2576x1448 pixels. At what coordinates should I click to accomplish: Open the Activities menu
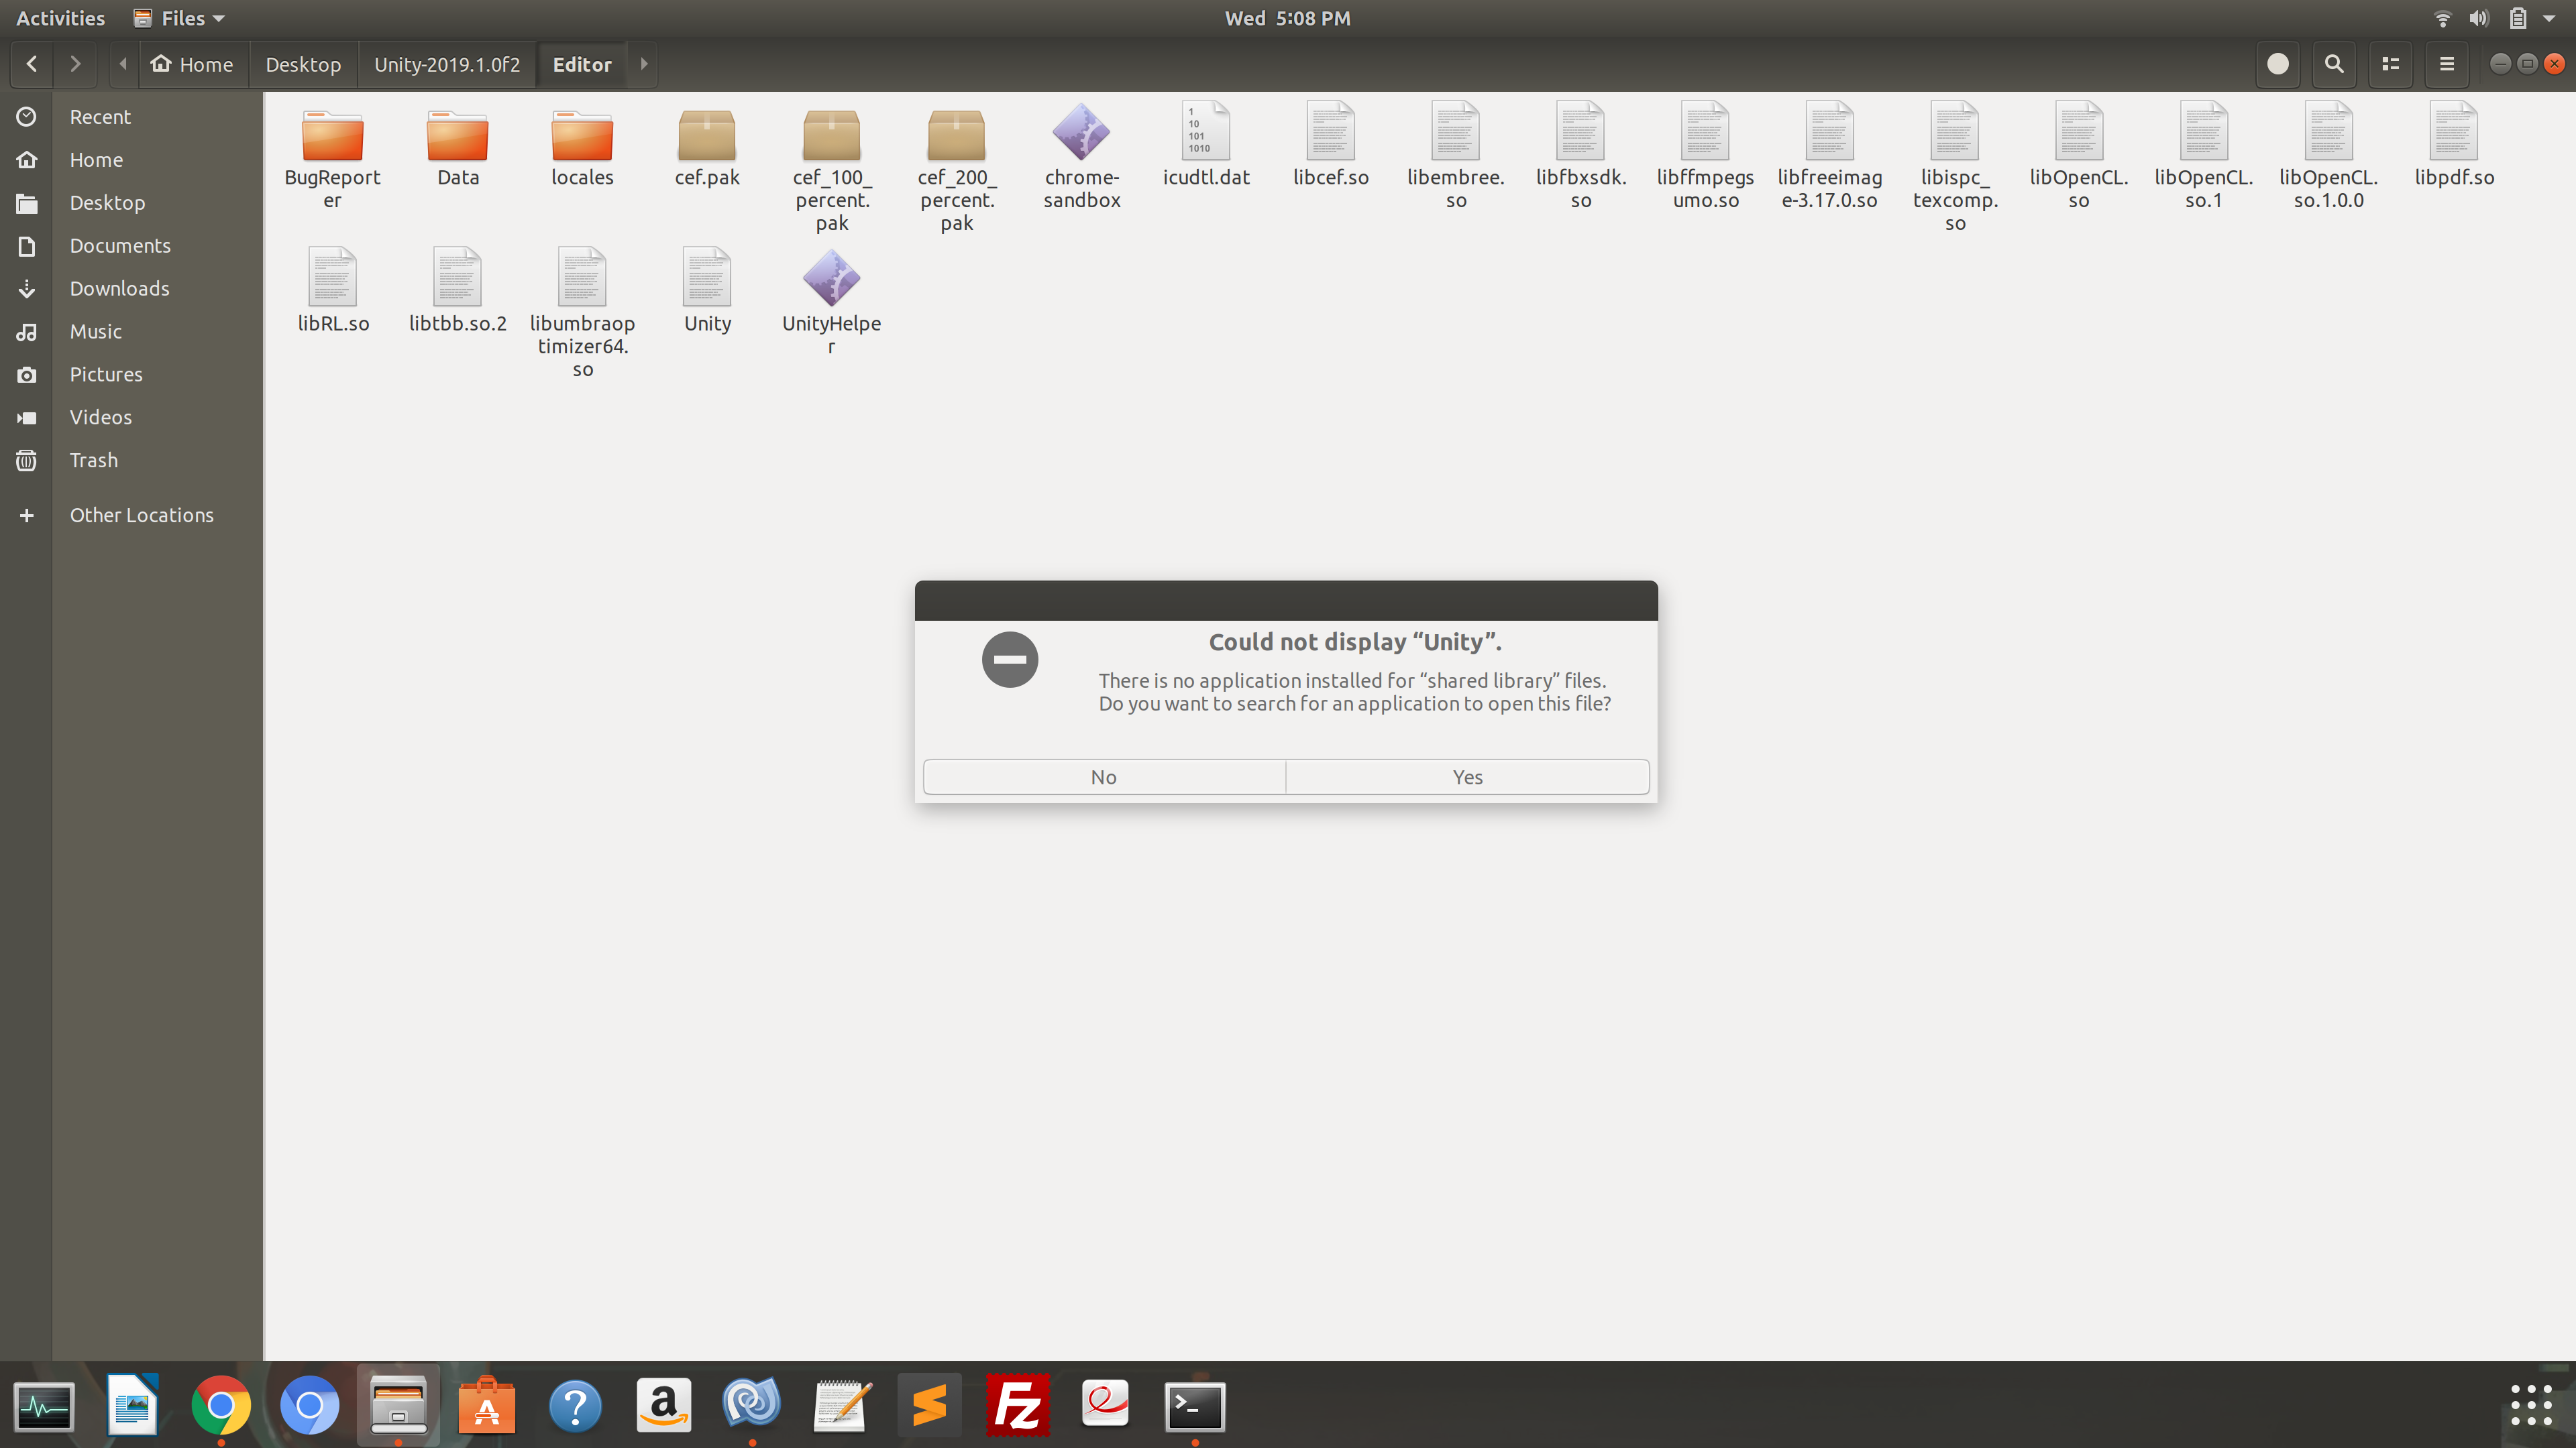(x=60, y=17)
